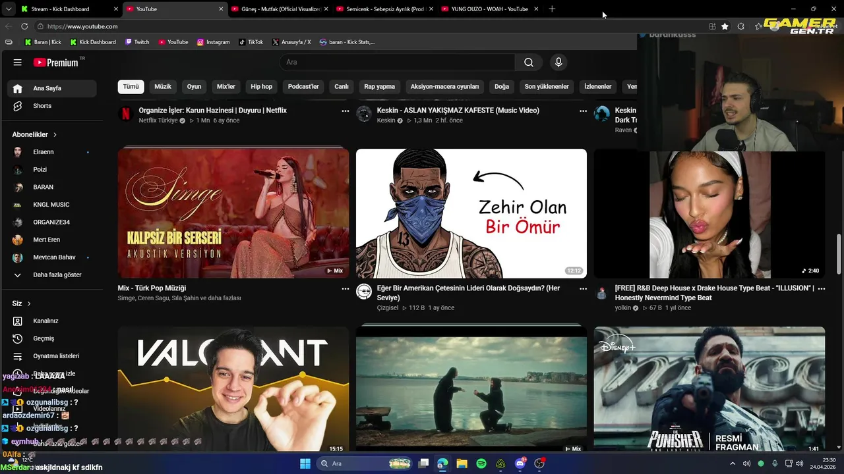This screenshot has width=844, height=474.
Task: Click the YouTube search input field
Action: (x=397, y=63)
